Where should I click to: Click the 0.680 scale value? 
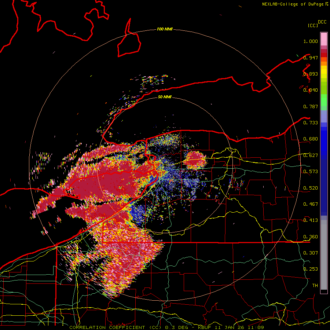tap(311, 139)
